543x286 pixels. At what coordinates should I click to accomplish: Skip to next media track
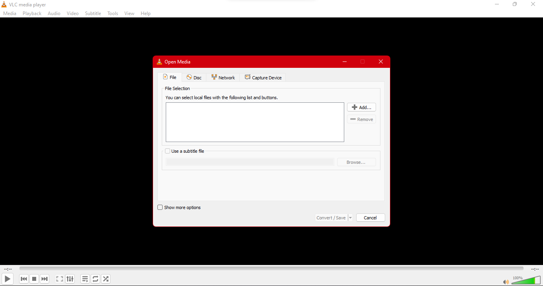pyautogui.click(x=45, y=279)
